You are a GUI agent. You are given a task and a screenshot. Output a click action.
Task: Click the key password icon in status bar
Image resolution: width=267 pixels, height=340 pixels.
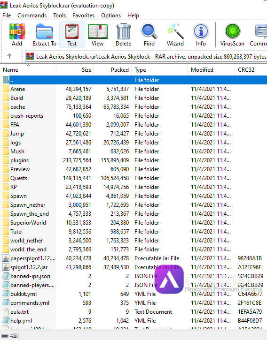coord(14,336)
